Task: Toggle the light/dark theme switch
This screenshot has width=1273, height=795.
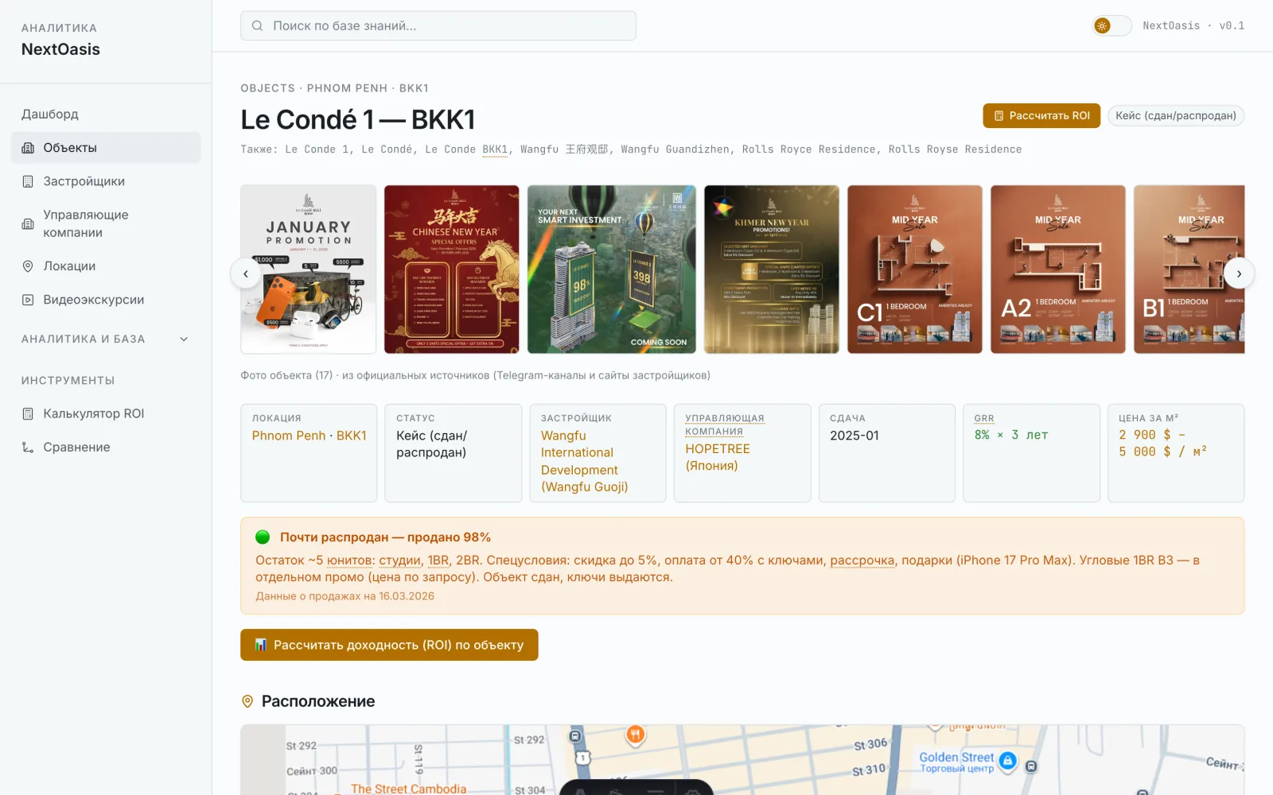Action: coord(1111,25)
